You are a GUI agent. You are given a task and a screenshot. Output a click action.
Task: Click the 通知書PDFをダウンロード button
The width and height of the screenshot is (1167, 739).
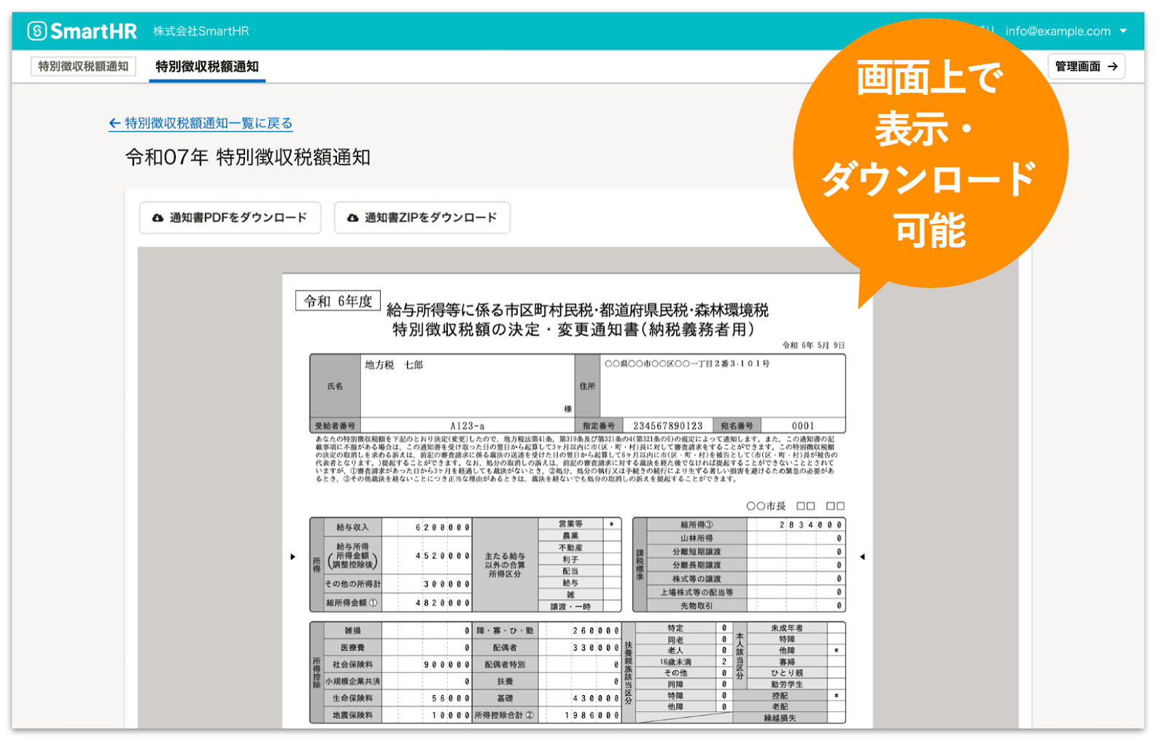pos(230,217)
